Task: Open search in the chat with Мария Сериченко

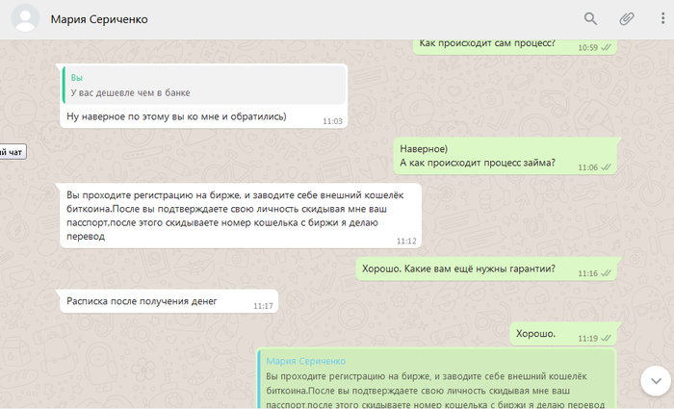Action: (x=590, y=18)
